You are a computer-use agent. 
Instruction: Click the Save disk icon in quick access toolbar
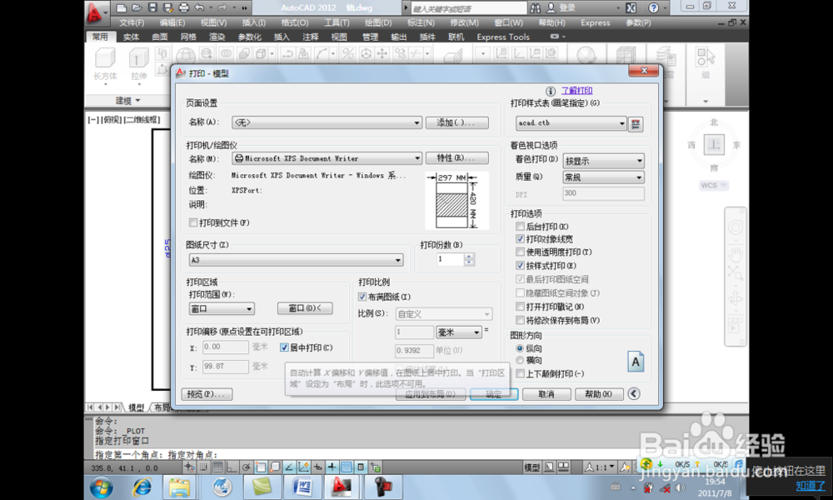[152, 7]
